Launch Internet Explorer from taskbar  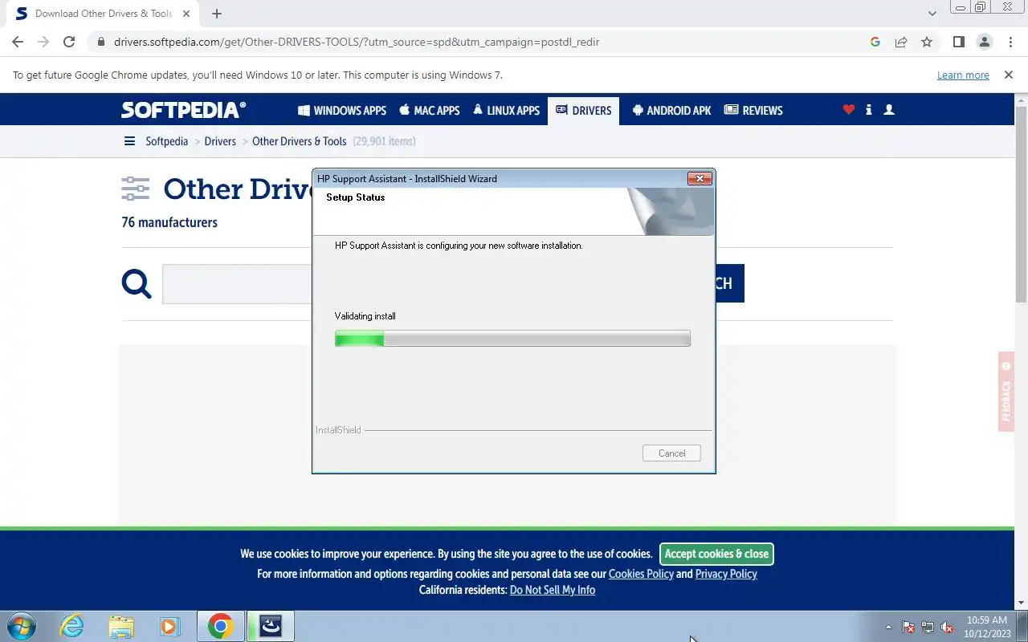click(72, 626)
